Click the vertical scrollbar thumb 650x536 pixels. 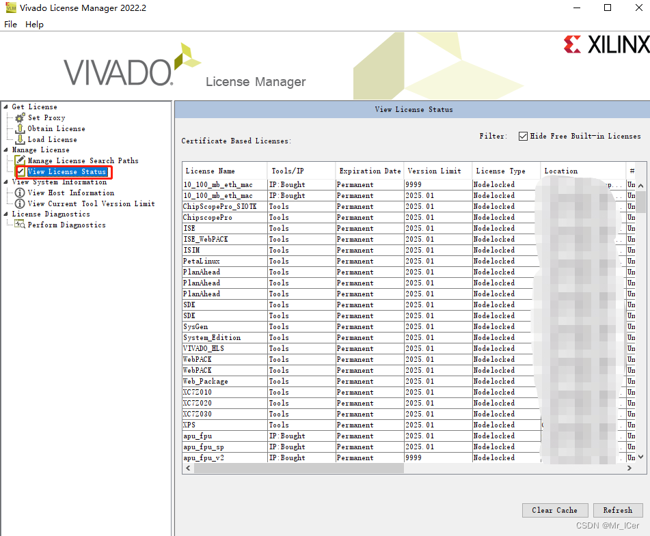pos(640,201)
